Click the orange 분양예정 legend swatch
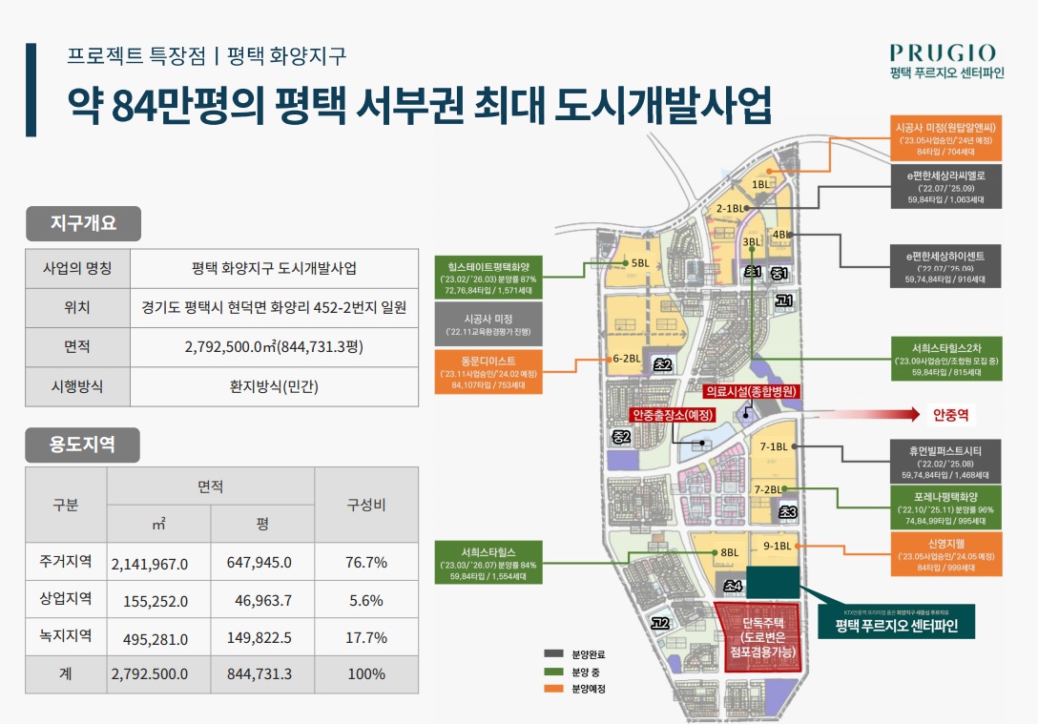This screenshot has width=1038, height=724. (x=553, y=689)
